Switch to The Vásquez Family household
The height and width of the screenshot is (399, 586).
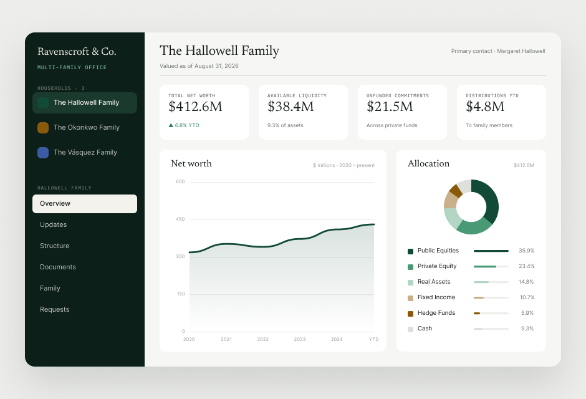click(x=85, y=153)
